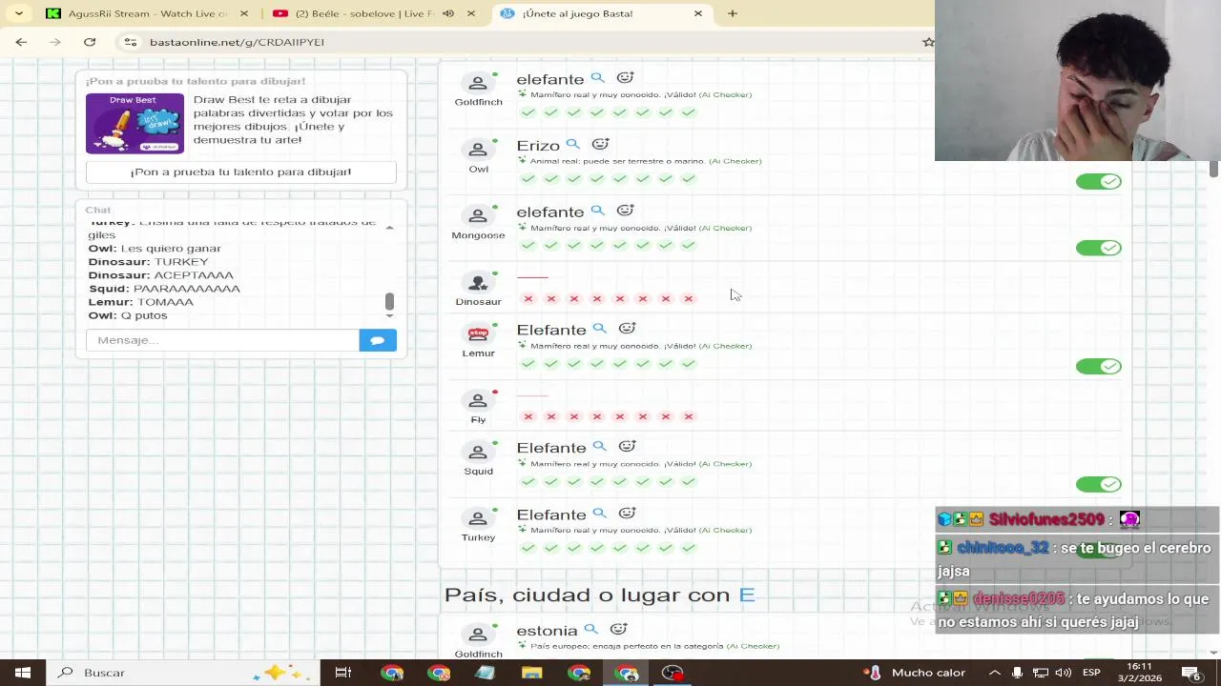View site information icon in address bar
1221x686 pixels.
[131, 42]
